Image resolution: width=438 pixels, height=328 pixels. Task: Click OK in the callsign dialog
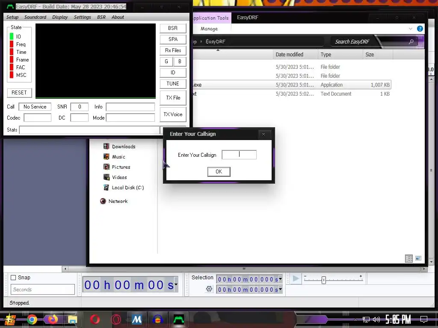[219, 172]
